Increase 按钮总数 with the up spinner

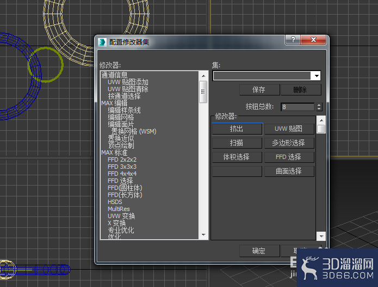319,105
